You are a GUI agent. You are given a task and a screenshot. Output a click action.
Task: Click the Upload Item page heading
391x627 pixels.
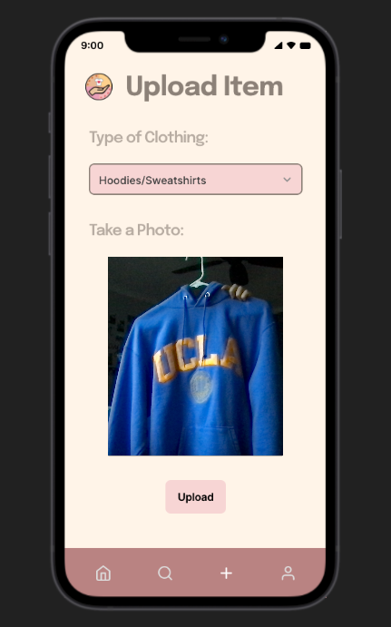(x=204, y=86)
